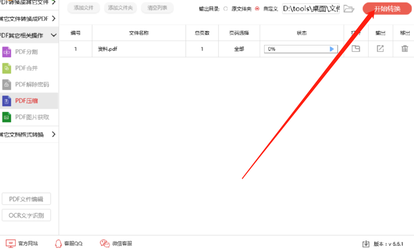
Task: Click the 文件名称 column header
Action: [x=139, y=33]
